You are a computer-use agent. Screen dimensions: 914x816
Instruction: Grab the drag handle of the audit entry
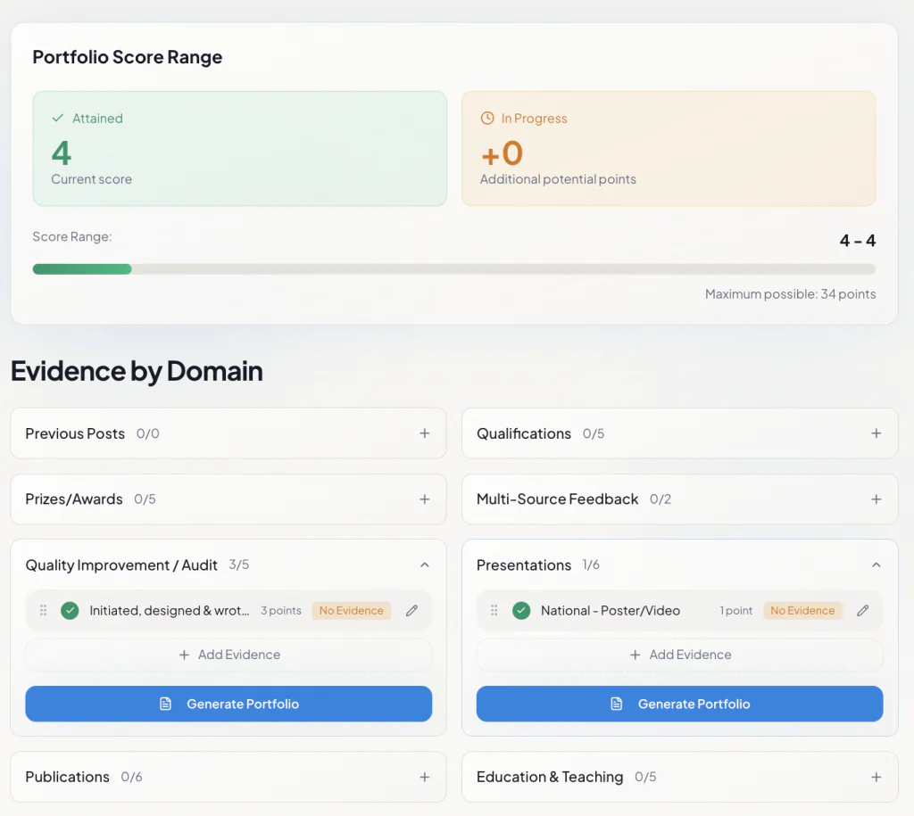(43, 610)
